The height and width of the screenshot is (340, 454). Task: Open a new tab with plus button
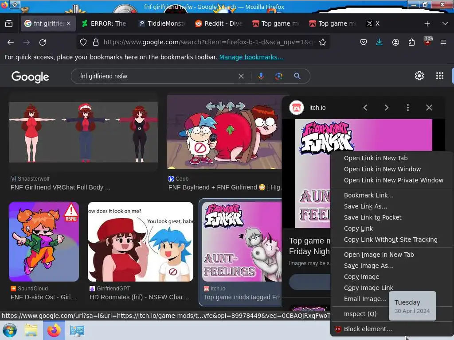coord(427,24)
